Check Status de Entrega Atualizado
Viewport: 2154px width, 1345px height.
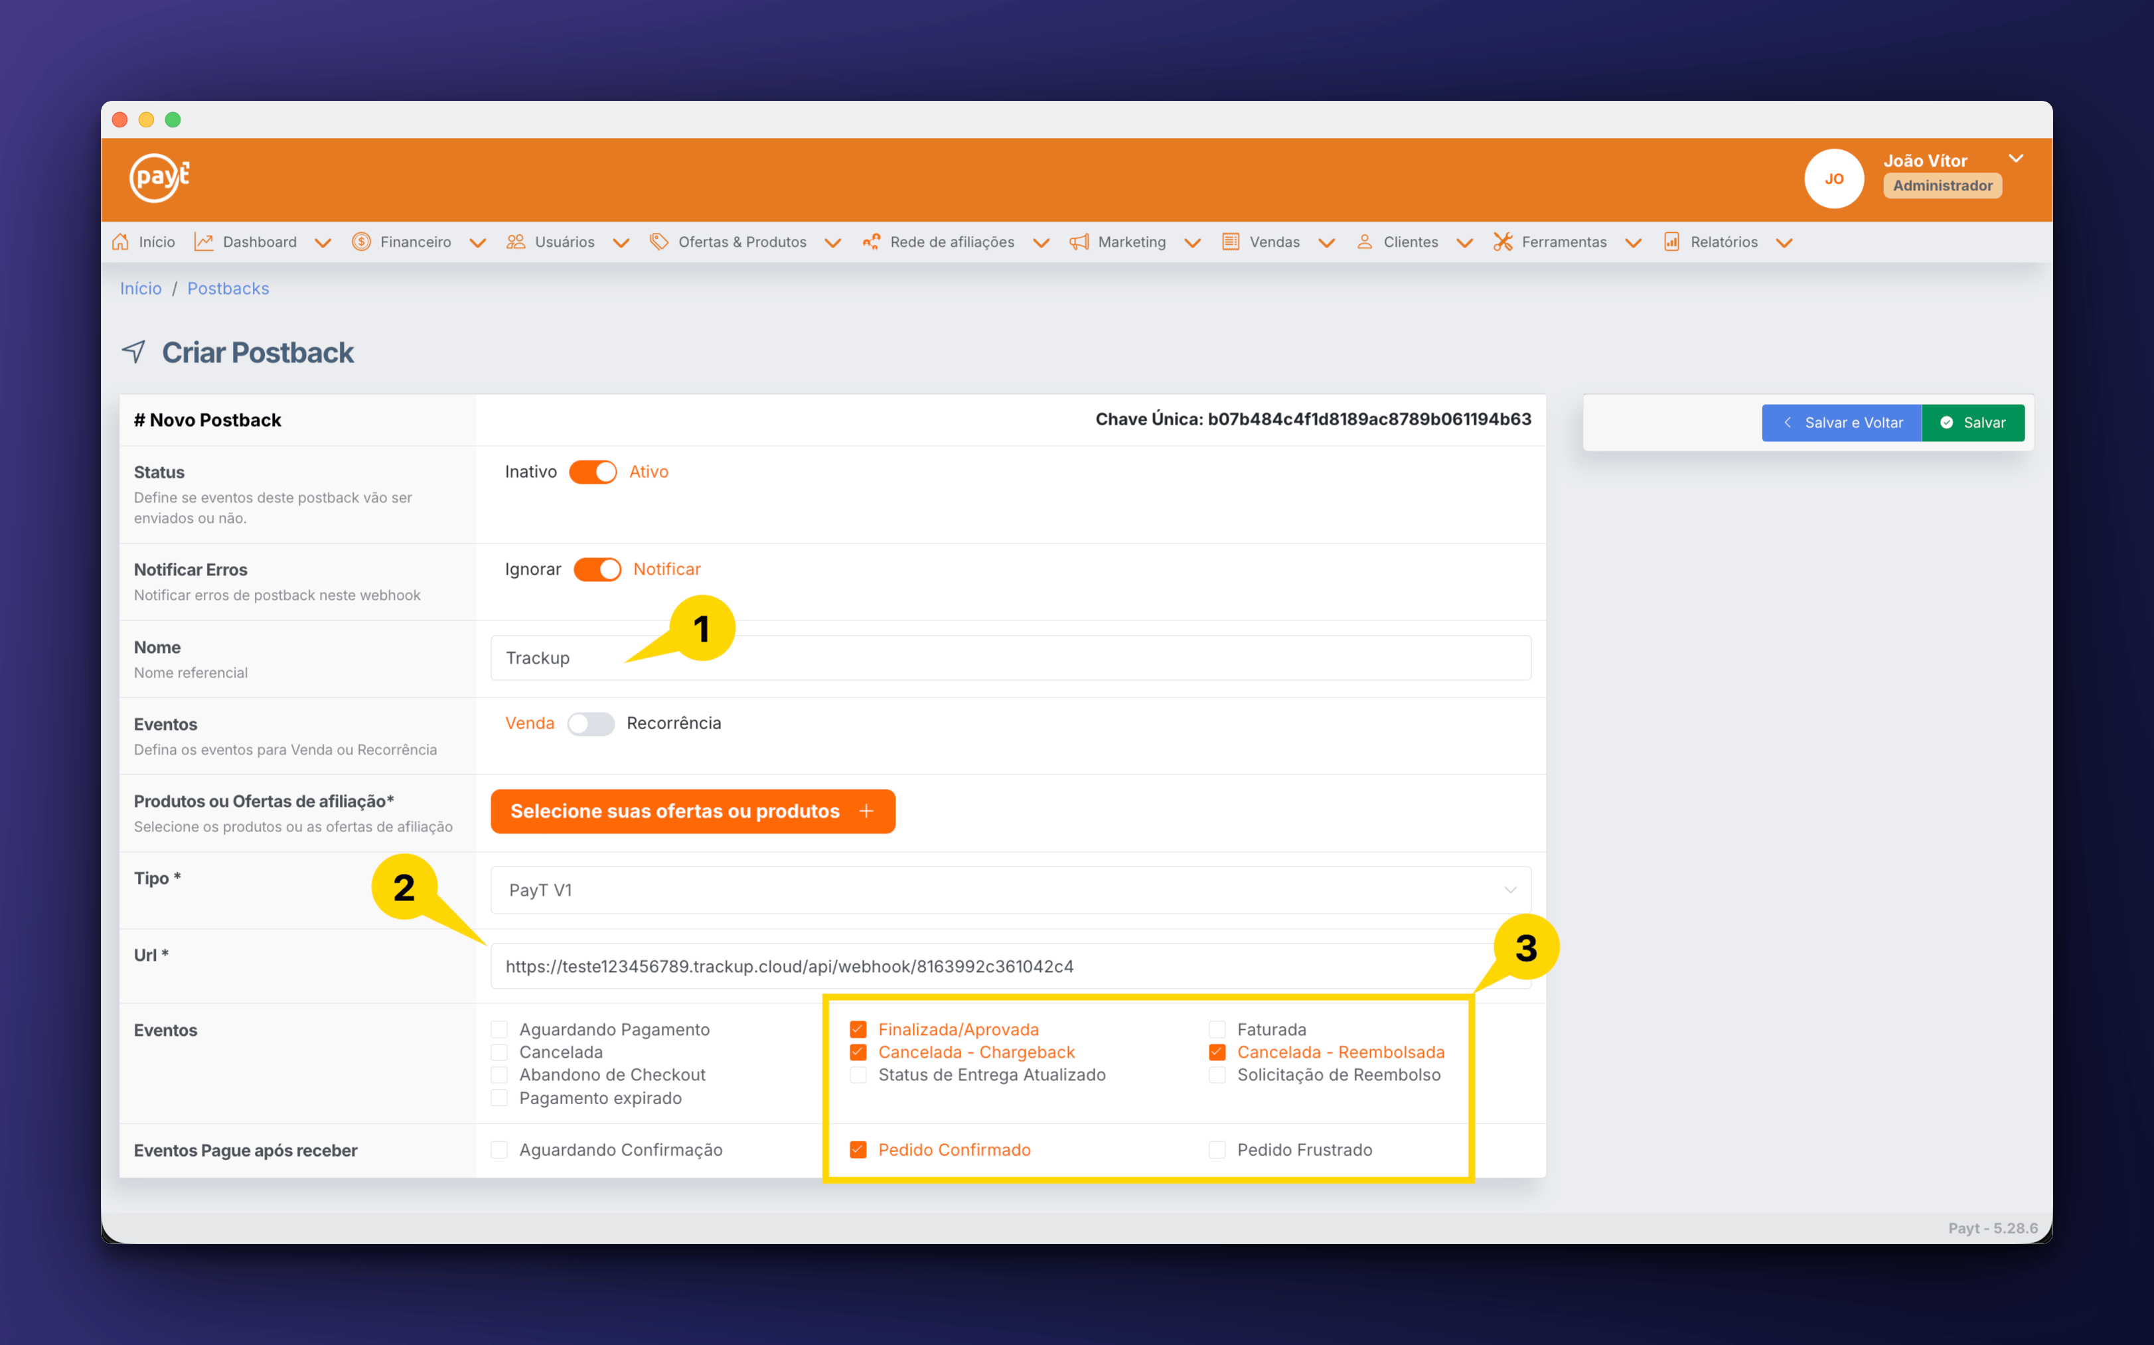(x=858, y=1074)
